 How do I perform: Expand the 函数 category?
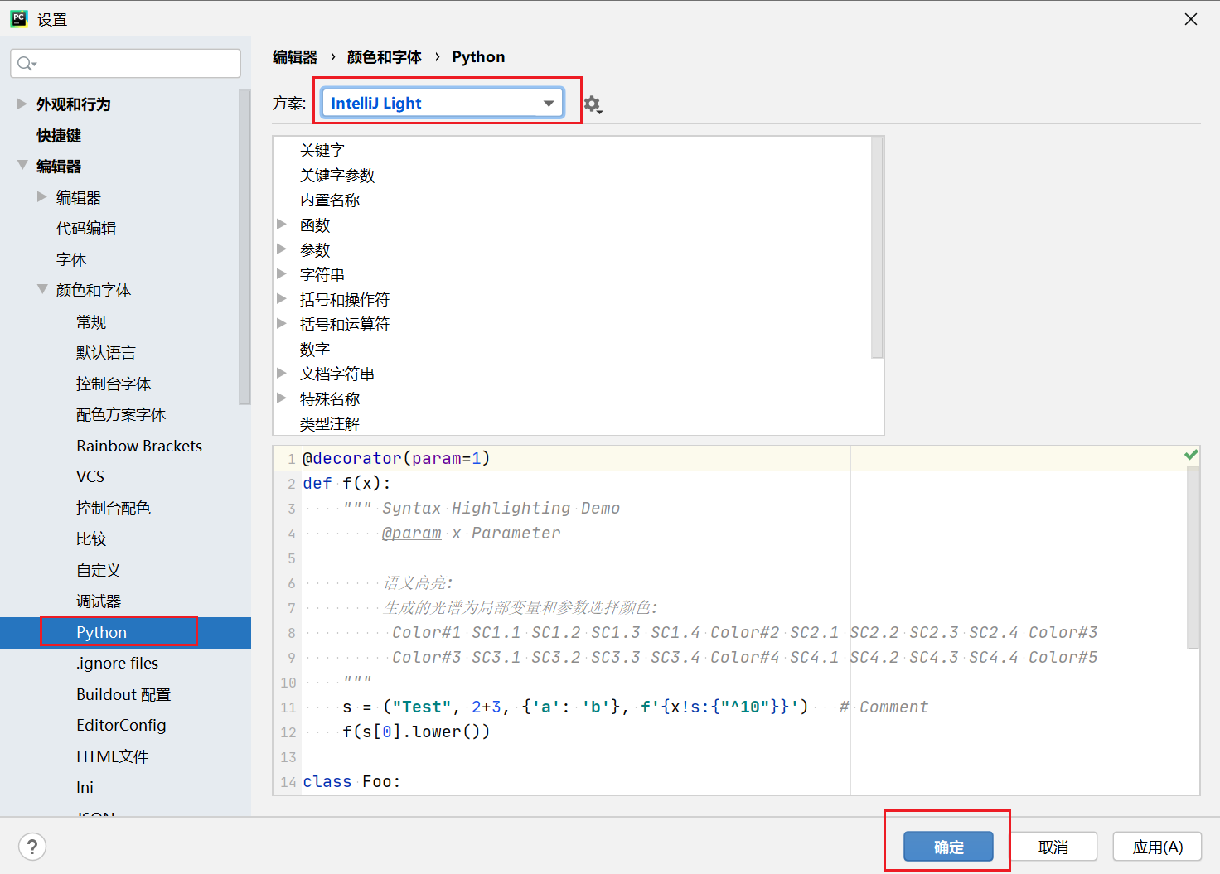pos(282,224)
